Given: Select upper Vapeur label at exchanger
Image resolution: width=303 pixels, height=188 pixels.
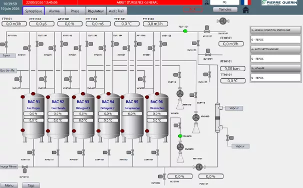Looking at the screenshot, I should coord(234,108).
